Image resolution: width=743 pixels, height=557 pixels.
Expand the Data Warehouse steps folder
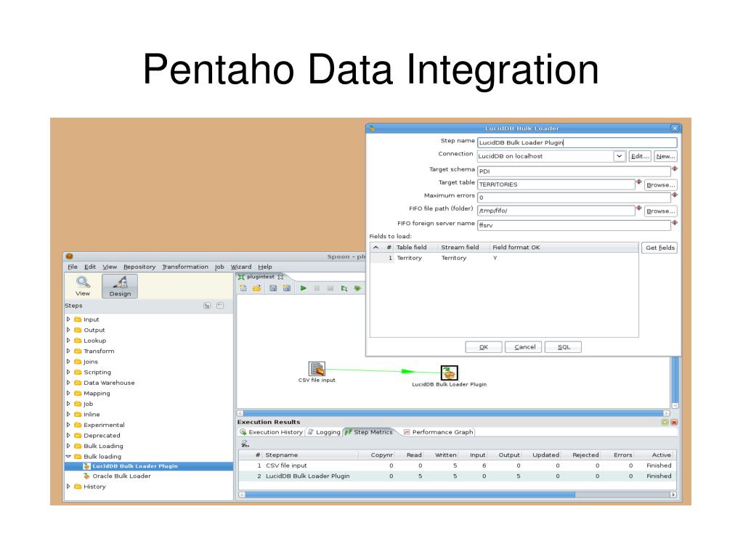click(x=68, y=382)
